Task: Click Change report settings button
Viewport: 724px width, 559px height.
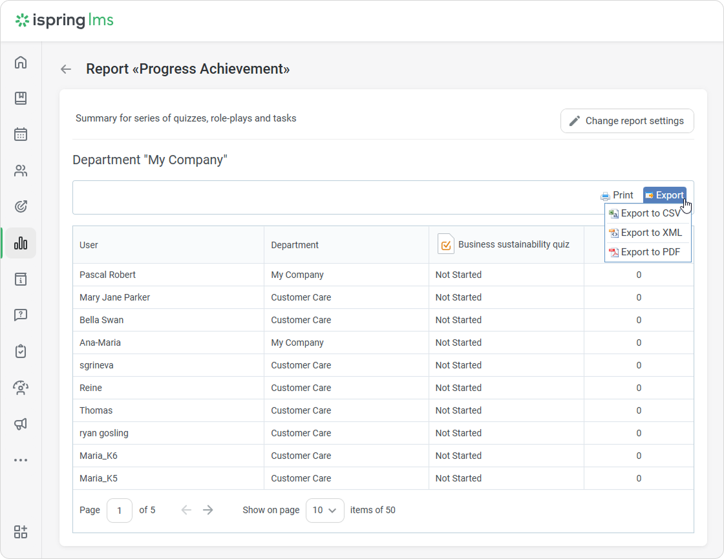Action: 627,121
